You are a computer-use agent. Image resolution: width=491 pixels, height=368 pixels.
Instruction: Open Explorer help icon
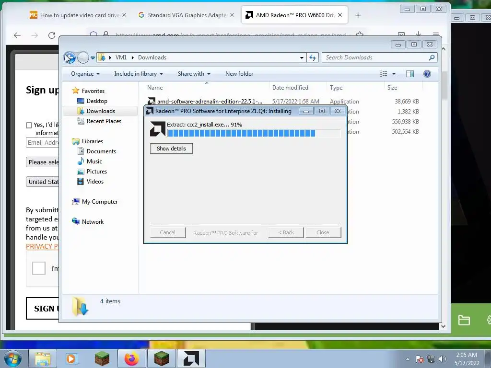(427, 74)
